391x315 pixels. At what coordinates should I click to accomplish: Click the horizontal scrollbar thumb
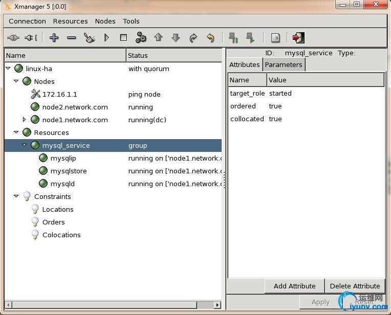pos(104,305)
